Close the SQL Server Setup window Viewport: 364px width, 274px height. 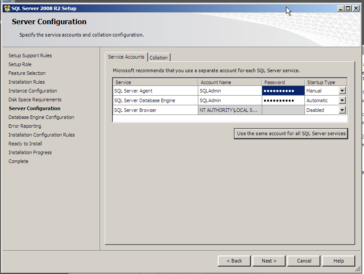[x=356, y=8]
